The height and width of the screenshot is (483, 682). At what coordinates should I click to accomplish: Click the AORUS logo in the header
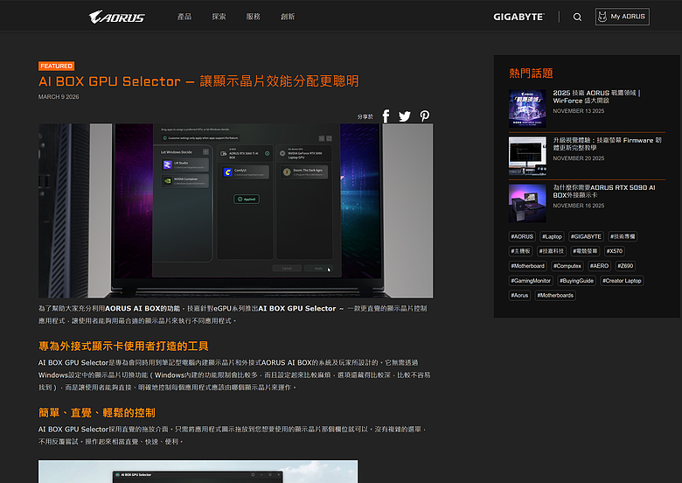pyautogui.click(x=116, y=17)
